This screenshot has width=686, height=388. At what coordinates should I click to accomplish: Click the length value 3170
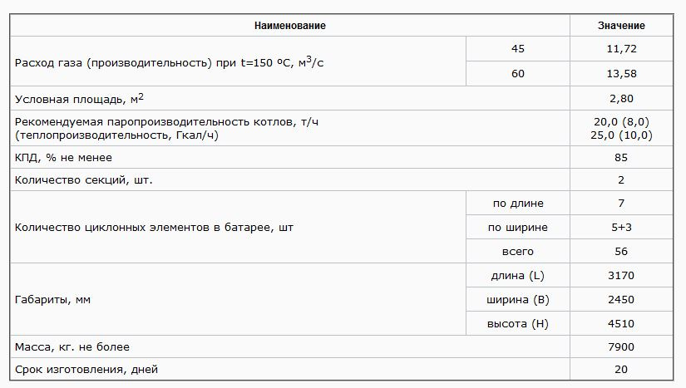[621, 276]
